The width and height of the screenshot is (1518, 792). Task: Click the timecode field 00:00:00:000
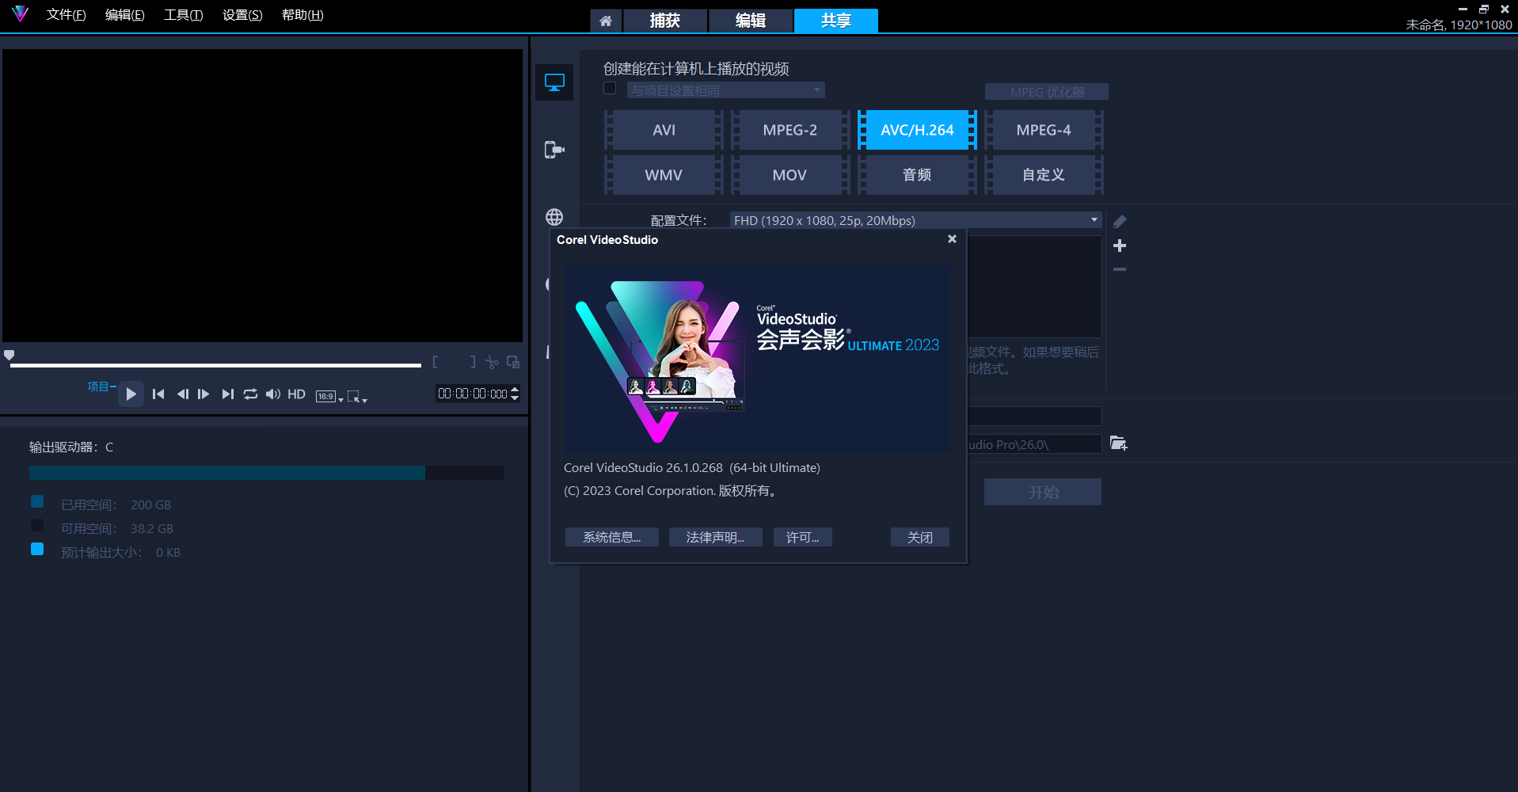pyautogui.click(x=473, y=394)
